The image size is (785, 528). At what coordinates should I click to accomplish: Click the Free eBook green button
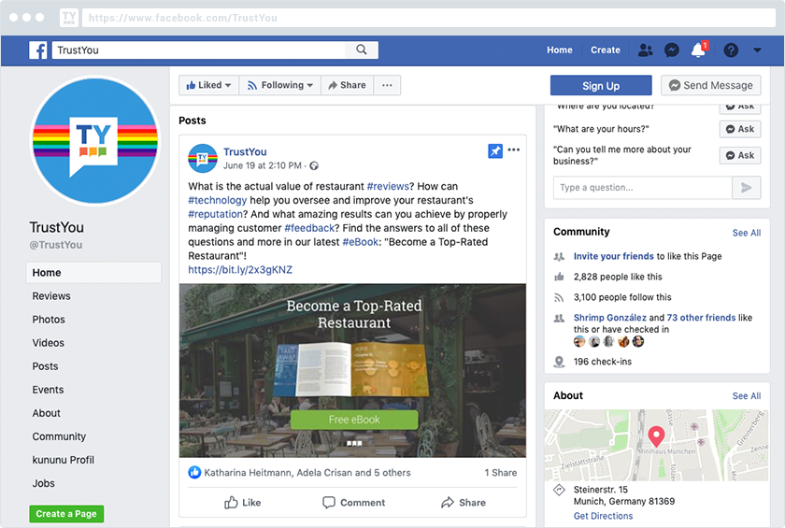pyautogui.click(x=354, y=420)
